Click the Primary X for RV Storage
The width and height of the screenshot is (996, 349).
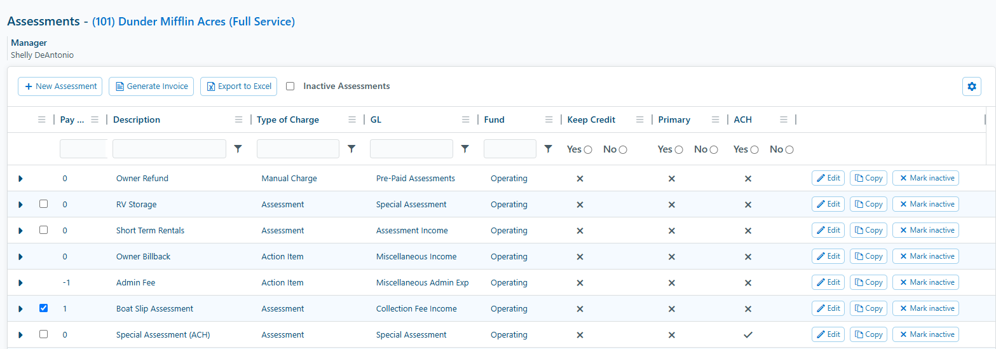click(x=672, y=205)
